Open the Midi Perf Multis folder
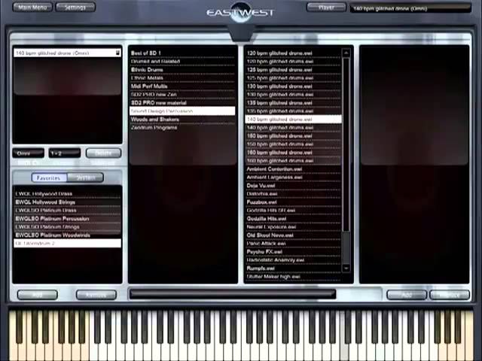The height and width of the screenshot is (361, 482). tap(182, 86)
